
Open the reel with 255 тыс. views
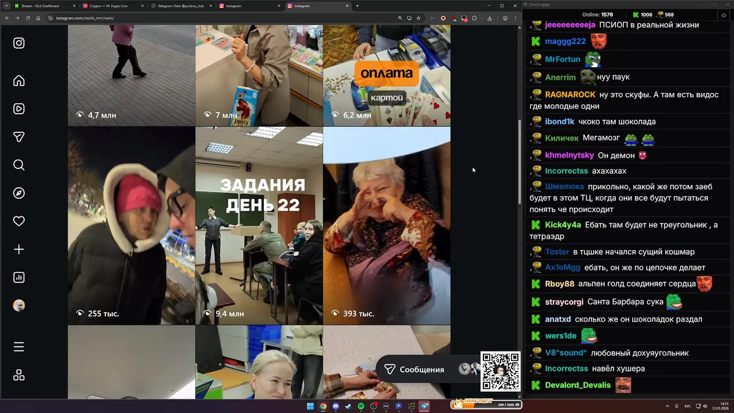point(131,225)
